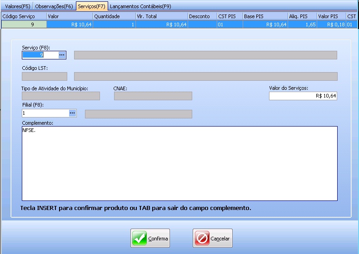Click the Vlr. Total column header
359x254 pixels.
click(x=161, y=16)
